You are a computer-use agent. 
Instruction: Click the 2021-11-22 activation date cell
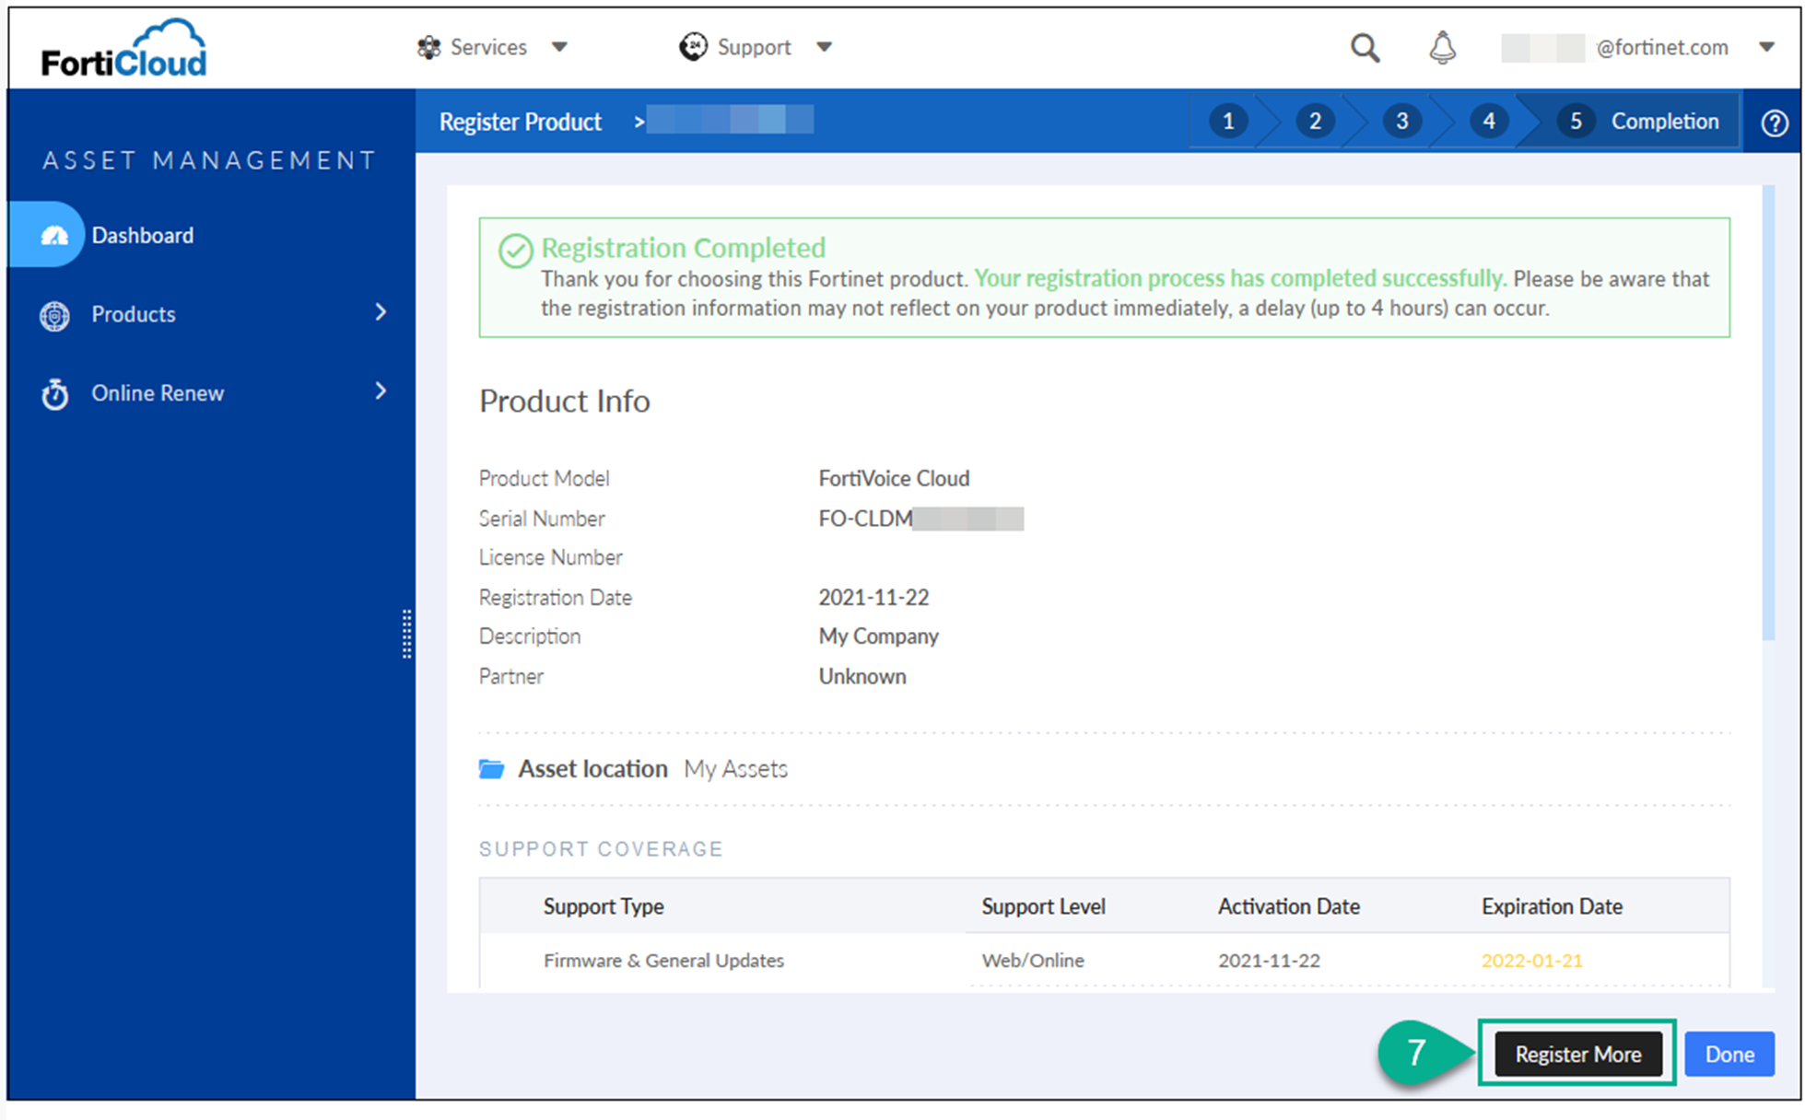click(1269, 961)
